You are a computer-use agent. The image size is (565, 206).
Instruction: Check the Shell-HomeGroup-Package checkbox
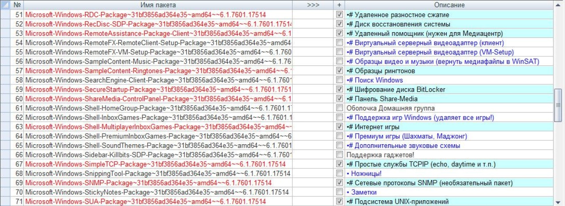(x=339, y=108)
